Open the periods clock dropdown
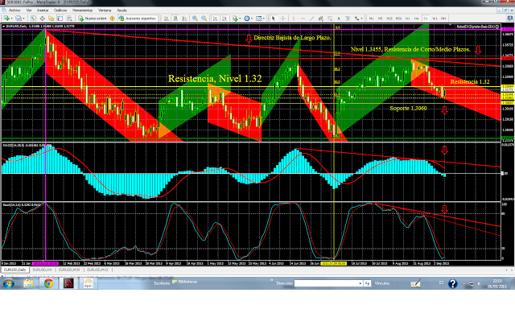Image resolution: width=515 pixels, height=309 pixels. pyautogui.click(x=247, y=19)
